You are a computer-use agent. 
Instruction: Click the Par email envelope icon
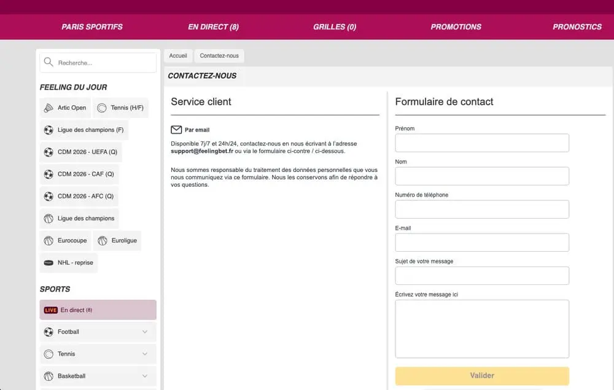(x=176, y=129)
